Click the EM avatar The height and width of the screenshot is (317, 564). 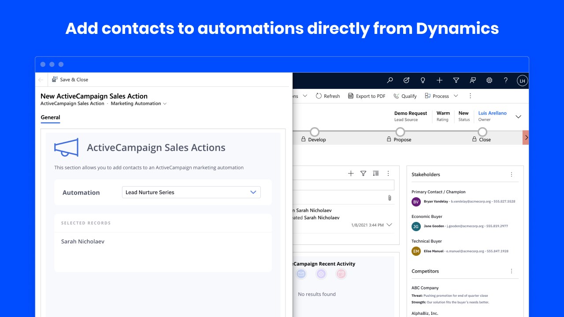pos(416,251)
